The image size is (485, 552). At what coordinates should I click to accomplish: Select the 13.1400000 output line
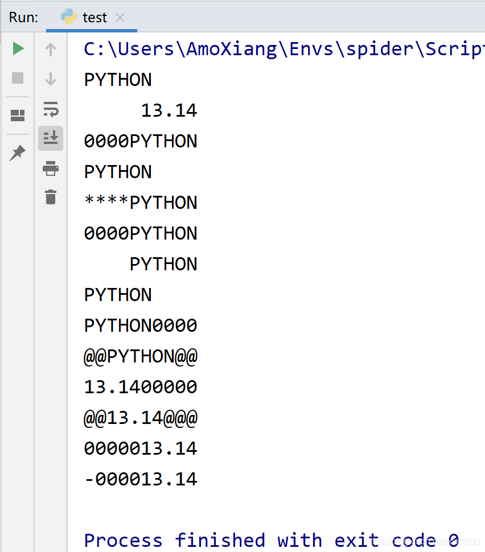point(140,386)
